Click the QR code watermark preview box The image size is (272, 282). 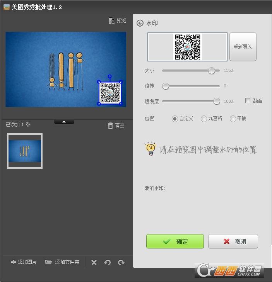(x=187, y=47)
